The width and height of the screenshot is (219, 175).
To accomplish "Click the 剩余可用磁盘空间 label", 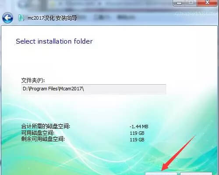I will click(43, 139).
